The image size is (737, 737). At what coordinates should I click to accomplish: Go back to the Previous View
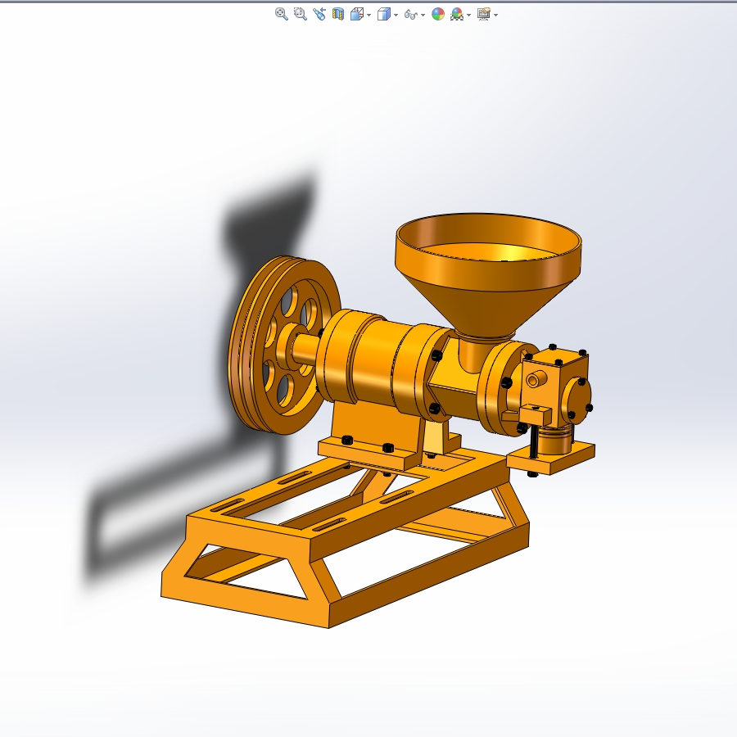tap(319, 14)
